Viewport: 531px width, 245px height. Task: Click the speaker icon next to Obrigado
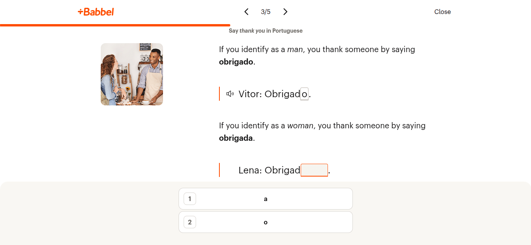pyautogui.click(x=230, y=93)
